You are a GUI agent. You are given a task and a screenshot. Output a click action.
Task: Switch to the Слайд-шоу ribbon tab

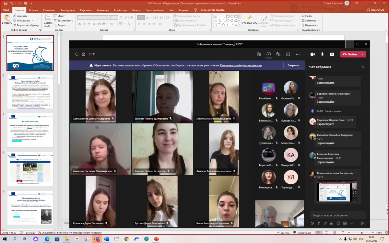[x=121, y=10]
